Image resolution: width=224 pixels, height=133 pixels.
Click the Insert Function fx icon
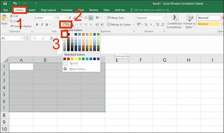point(52,38)
